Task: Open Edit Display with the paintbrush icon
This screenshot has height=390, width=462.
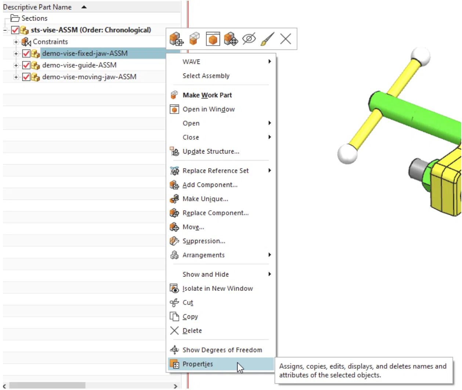Action: [267, 39]
